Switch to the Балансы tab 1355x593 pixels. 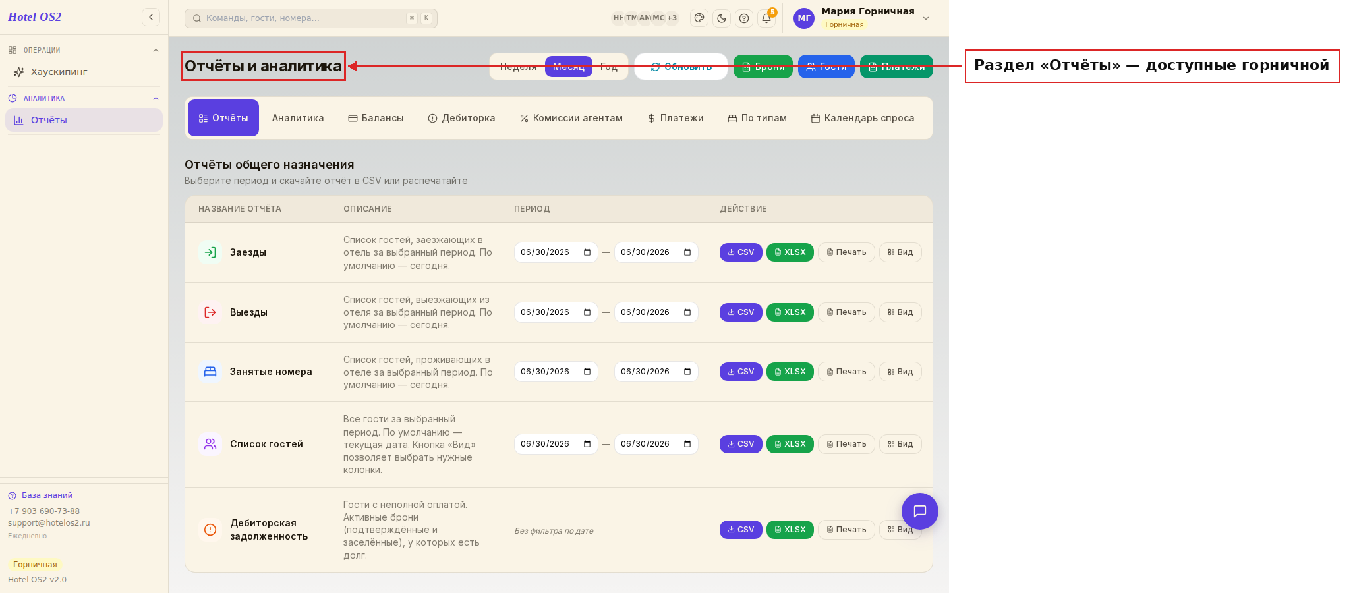click(x=376, y=118)
